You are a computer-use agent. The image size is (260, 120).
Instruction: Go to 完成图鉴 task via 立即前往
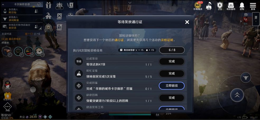coord(172,86)
